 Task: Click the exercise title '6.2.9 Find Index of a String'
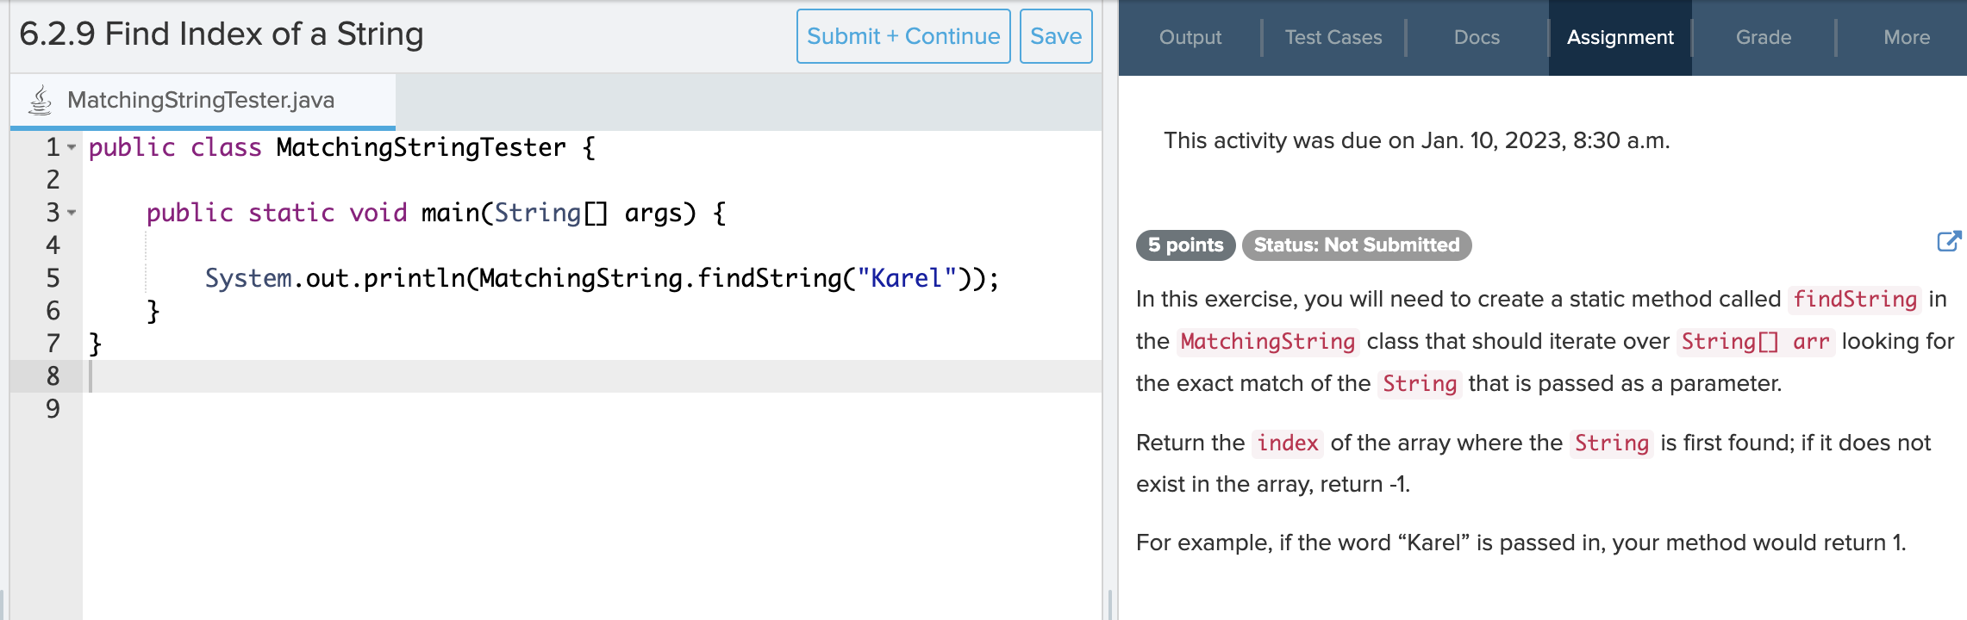click(222, 34)
